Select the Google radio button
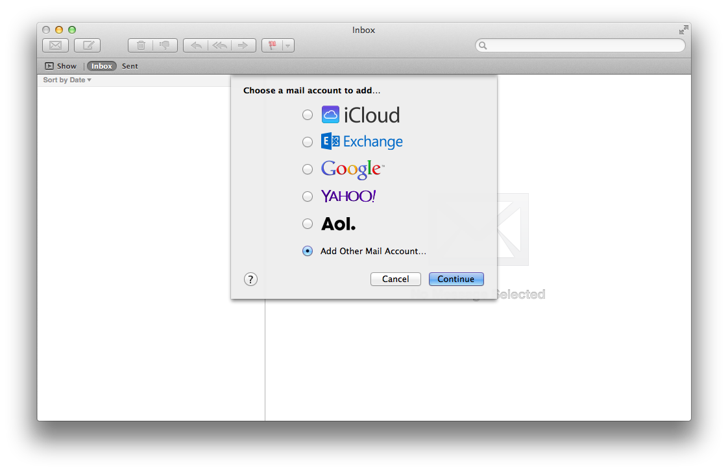Viewport: 728px width, 472px height. [308, 169]
